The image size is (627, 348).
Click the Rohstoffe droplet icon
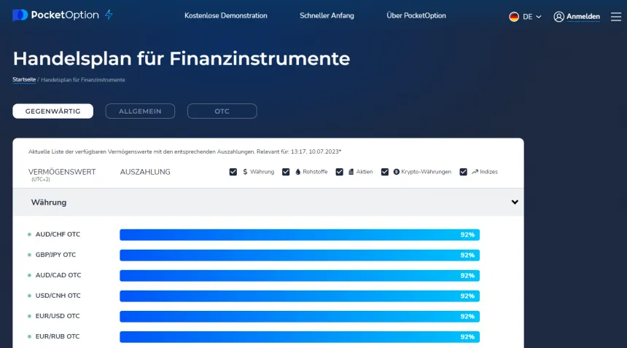coord(297,172)
